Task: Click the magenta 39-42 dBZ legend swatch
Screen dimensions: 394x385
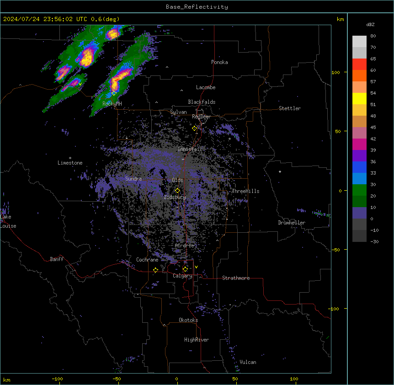Action: [359, 144]
